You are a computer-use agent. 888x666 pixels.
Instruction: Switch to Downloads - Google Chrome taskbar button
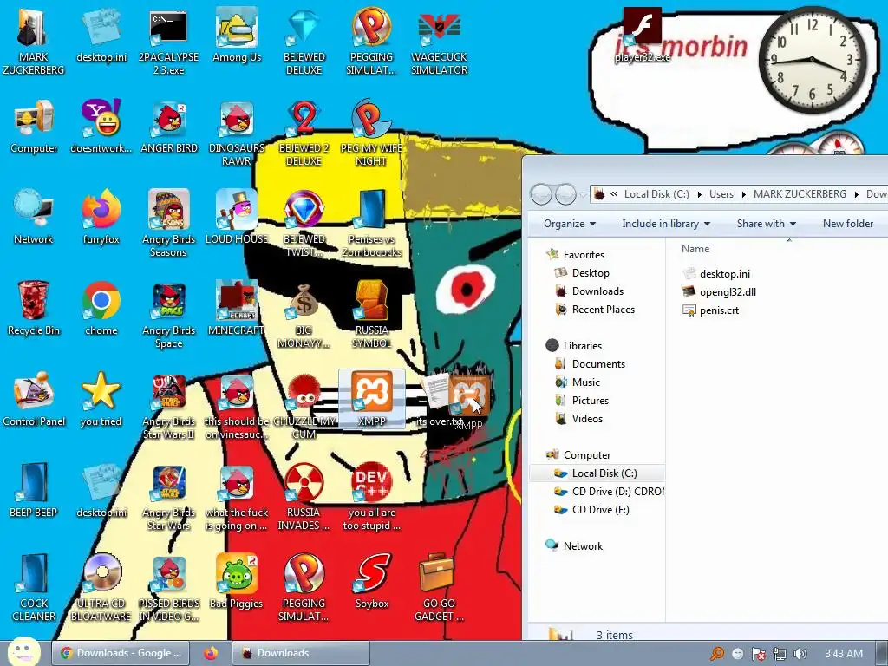coord(121,653)
